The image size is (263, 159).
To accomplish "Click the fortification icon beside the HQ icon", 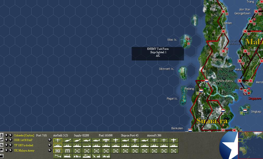I will (67, 151).
